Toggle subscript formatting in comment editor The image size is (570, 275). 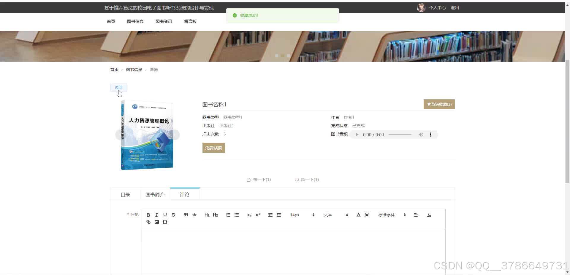coord(249,215)
